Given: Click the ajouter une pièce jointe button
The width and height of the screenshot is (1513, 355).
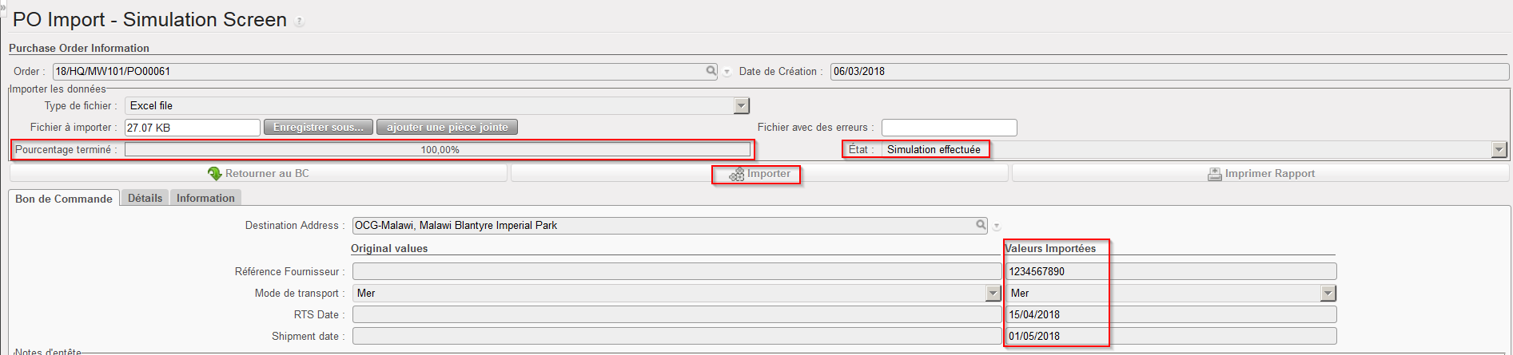Looking at the screenshot, I should [448, 128].
